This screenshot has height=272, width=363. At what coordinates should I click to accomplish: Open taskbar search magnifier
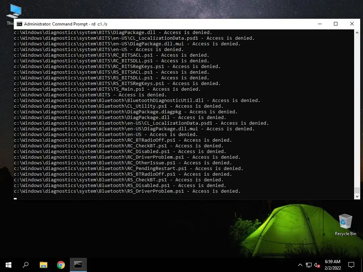[x=26, y=265]
